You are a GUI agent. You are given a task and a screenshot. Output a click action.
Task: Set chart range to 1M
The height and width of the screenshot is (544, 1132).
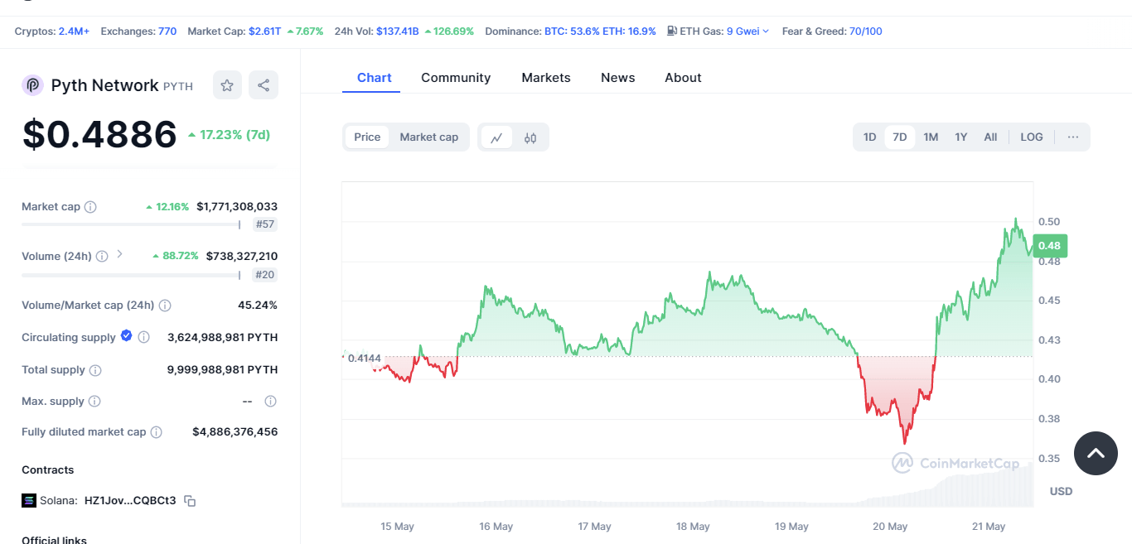[x=931, y=137]
